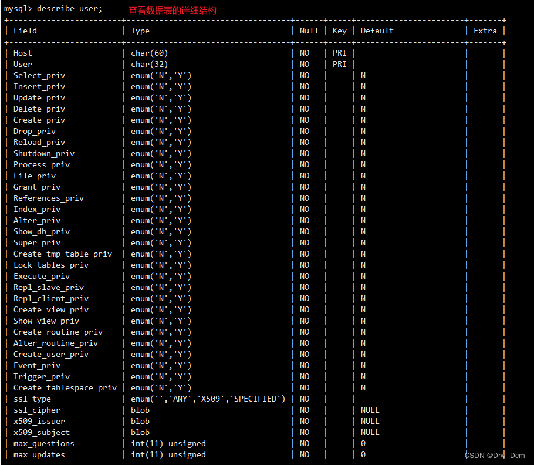Click the 'References_priv' field name
The image size is (534, 465).
click(x=49, y=198)
